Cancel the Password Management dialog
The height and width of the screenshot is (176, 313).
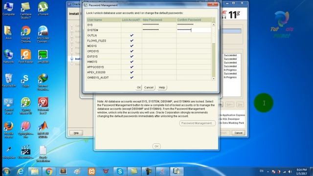pos(149,88)
